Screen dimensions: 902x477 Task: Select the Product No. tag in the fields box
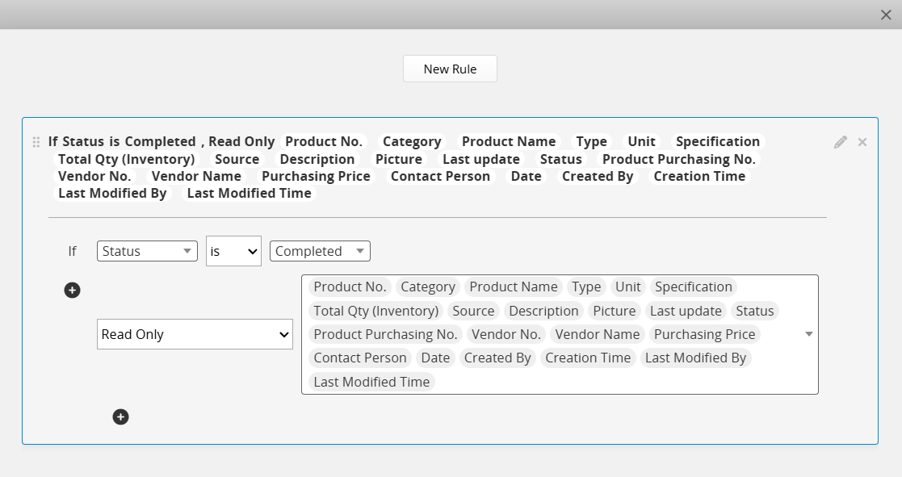click(350, 287)
